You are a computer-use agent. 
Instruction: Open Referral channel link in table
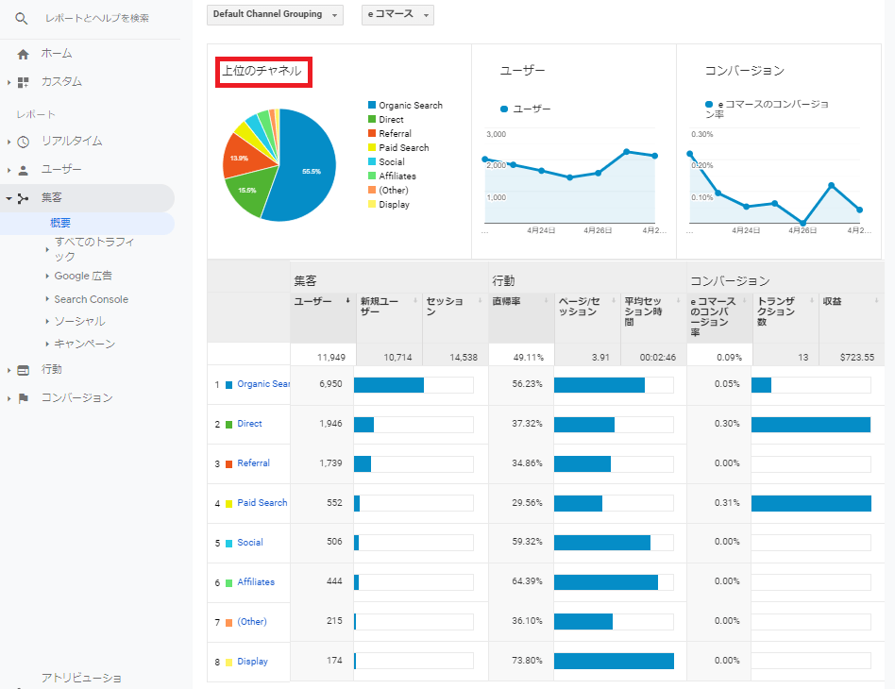[253, 462]
